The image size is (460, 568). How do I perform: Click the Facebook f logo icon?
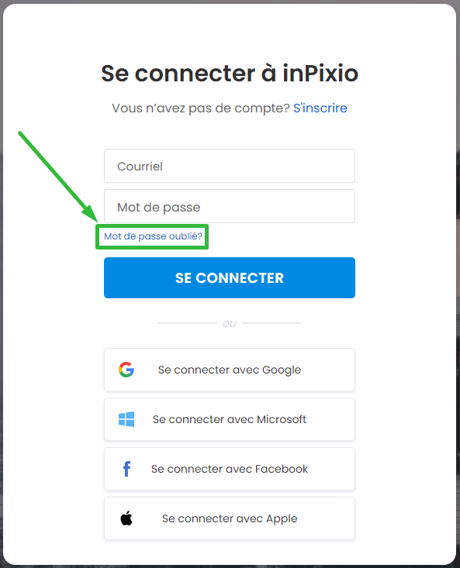126,469
